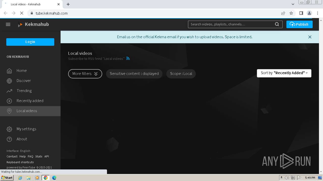Open Keyboard shortcuts link
The width and height of the screenshot is (323, 181).
click(x=20, y=162)
